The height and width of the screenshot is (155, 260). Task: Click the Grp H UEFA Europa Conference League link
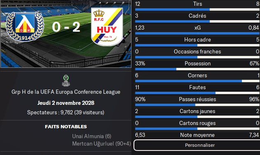66,92
